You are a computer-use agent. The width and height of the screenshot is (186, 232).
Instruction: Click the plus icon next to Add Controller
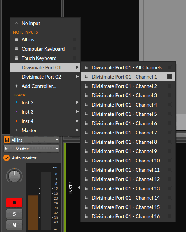pos(16,86)
